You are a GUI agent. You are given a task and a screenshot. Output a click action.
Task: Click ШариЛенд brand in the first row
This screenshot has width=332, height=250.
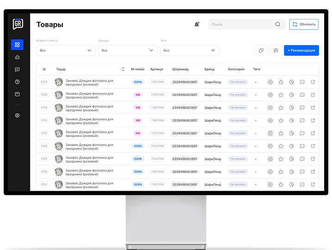(x=213, y=82)
